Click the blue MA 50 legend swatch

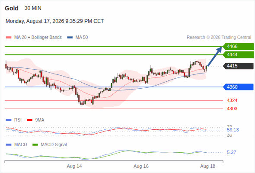(x=70, y=38)
